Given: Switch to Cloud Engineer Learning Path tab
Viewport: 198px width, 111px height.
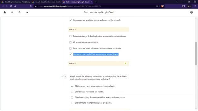Looking at the screenshot, I should pyautogui.click(x=16, y=2).
